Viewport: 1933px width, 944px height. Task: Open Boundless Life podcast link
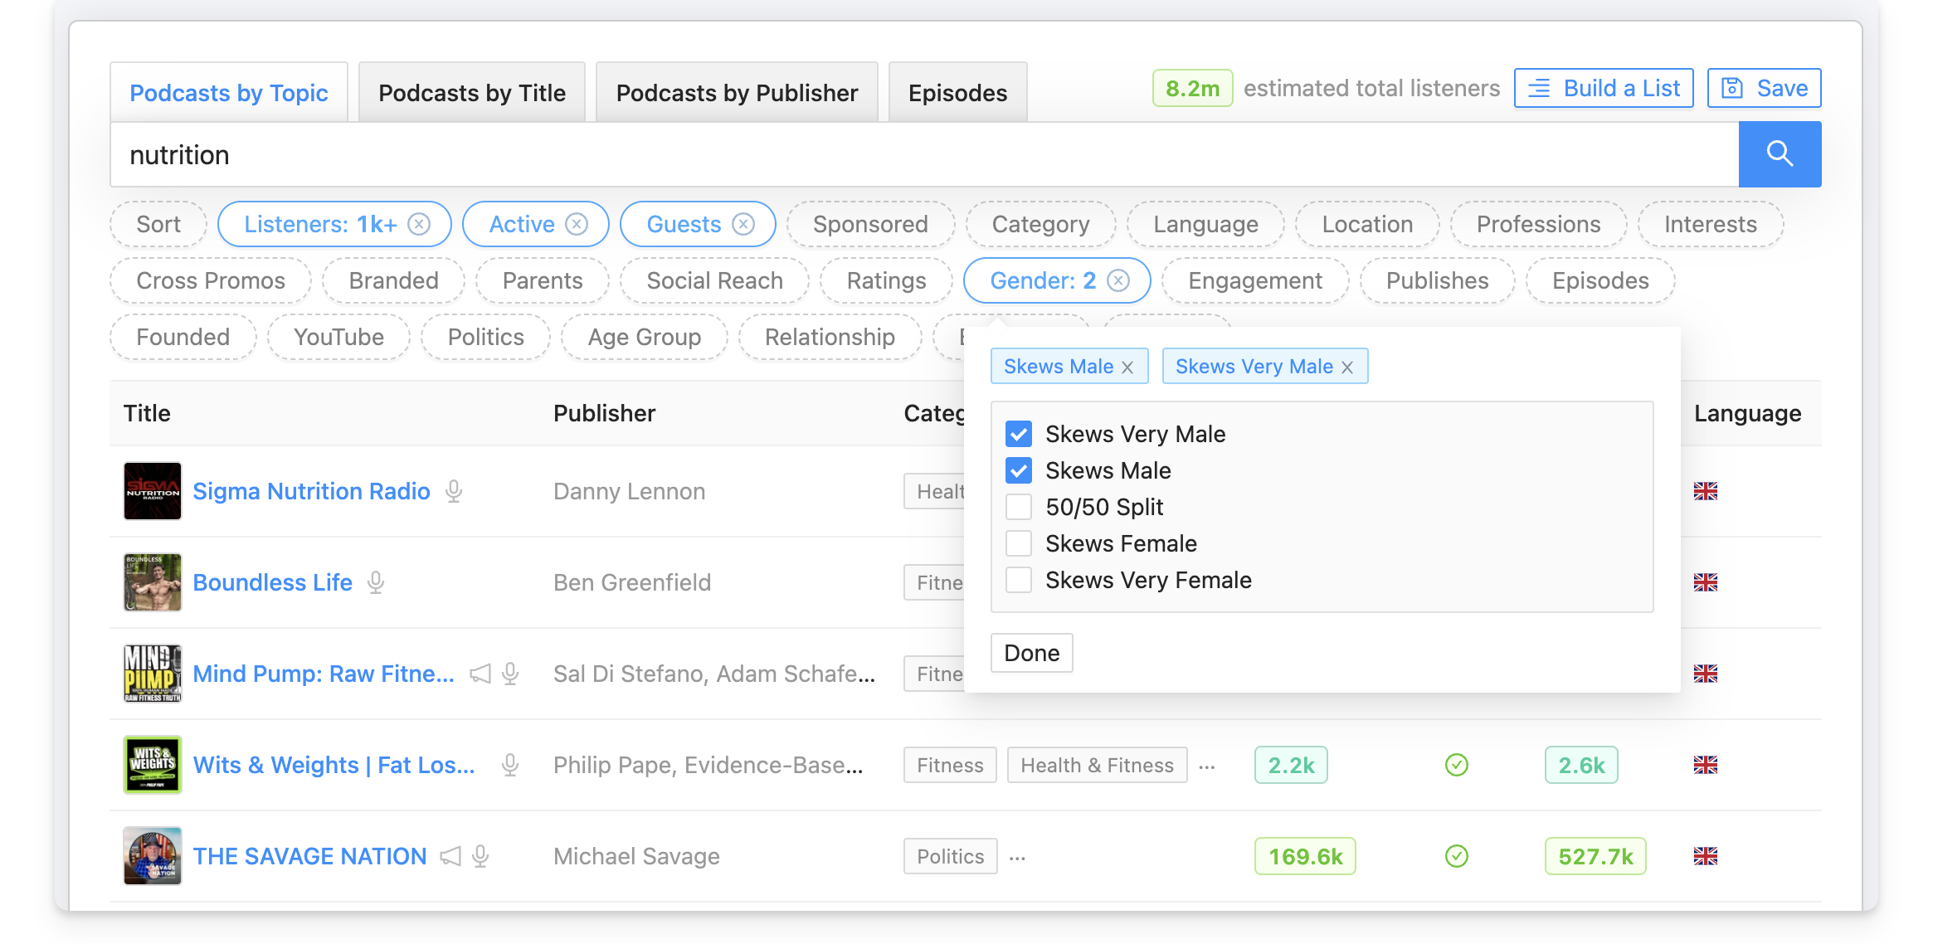[273, 582]
